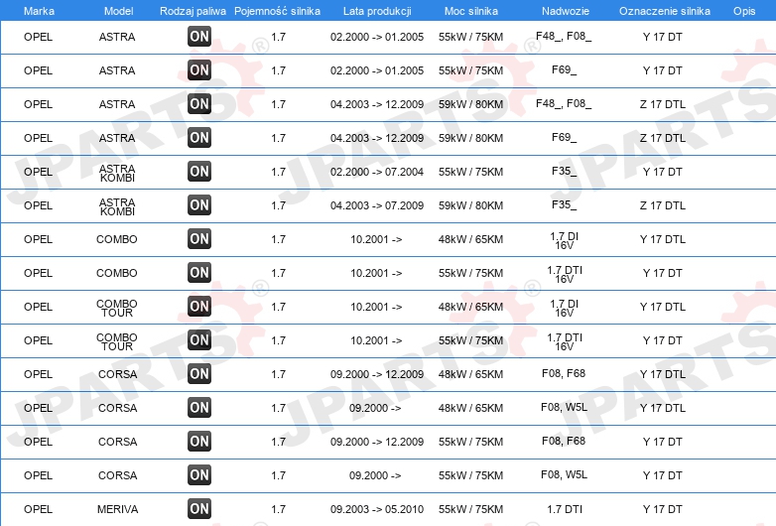
Task: Click ON fuel icon in COMBO 1.7 DTI 16V row
Action: 199,272
